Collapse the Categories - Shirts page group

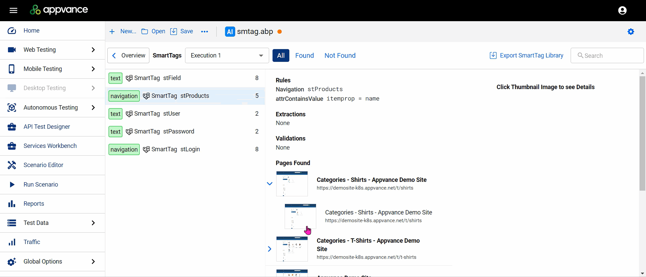pyautogui.click(x=270, y=184)
